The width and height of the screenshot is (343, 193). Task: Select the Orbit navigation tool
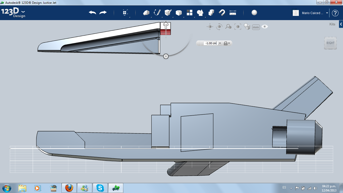pyautogui.click(x=219, y=27)
